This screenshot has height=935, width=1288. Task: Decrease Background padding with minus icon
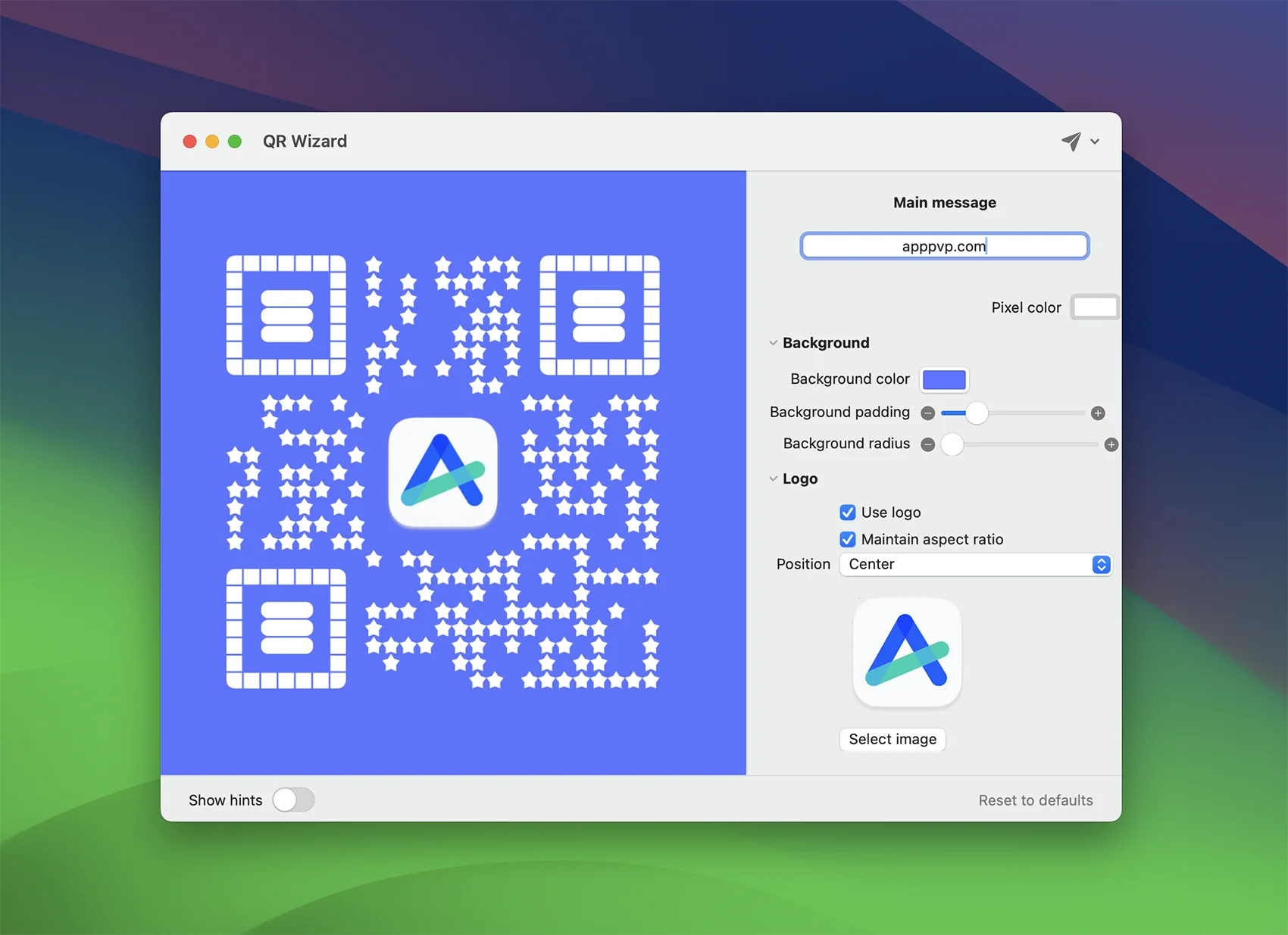click(x=927, y=413)
